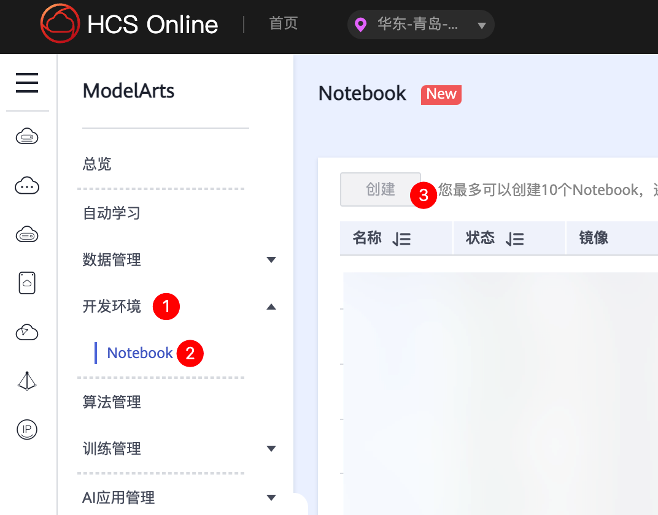Collapse the 开发环境 menu

[271, 307]
